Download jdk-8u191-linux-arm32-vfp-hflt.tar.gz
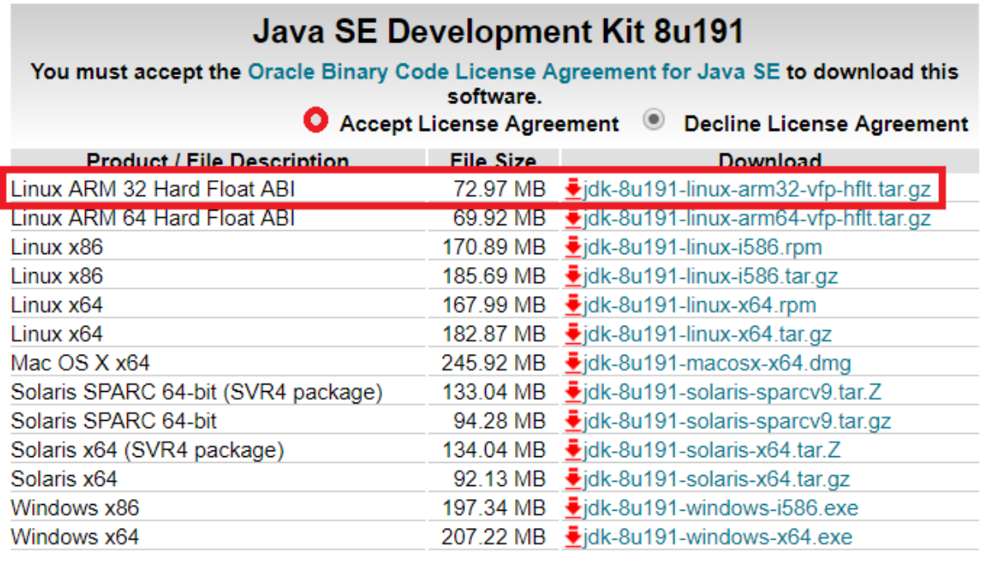This screenshot has width=987, height=561. (757, 189)
